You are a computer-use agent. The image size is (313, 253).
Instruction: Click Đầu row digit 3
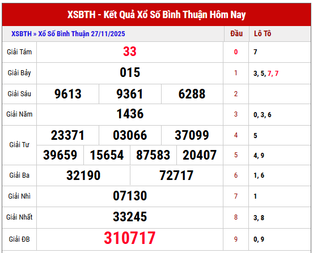click(x=236, y=114)
